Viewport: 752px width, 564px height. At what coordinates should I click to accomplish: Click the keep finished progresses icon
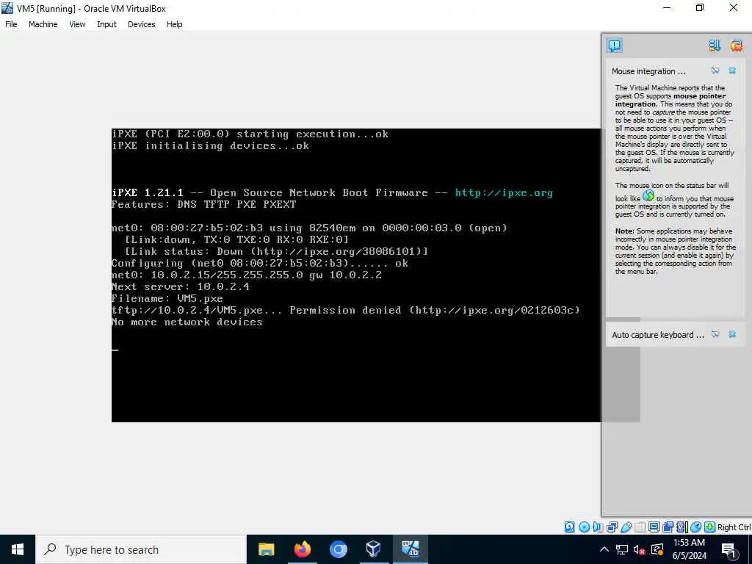[x=715, y=46]
